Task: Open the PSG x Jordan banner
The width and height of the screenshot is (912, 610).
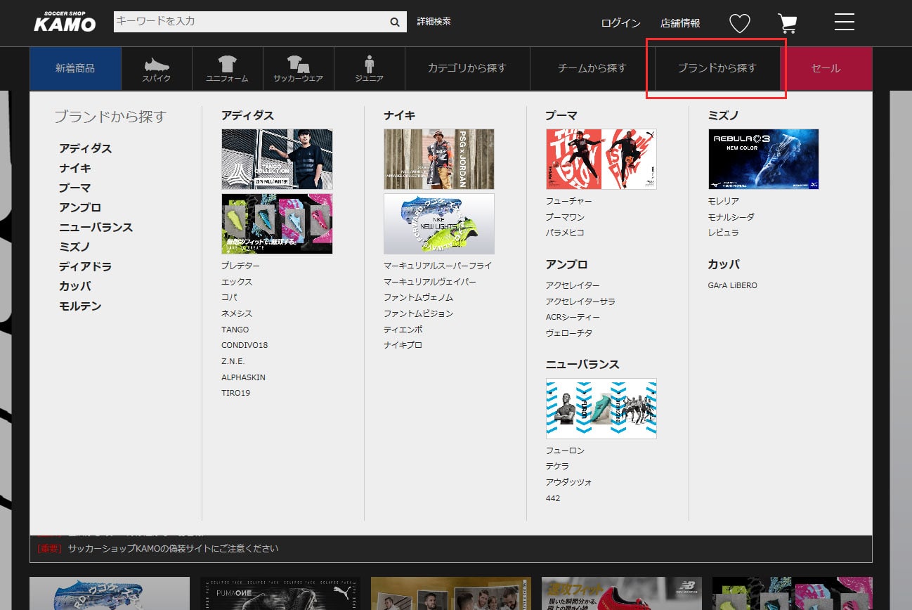Action: 438,159
